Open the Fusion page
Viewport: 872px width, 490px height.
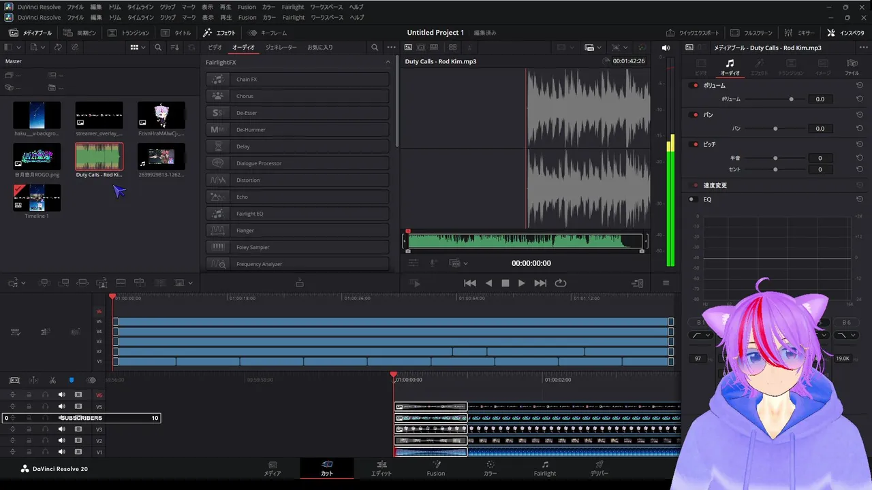[x=436, y=468]
